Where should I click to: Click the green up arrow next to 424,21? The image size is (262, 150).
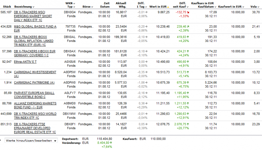point(188,51)
